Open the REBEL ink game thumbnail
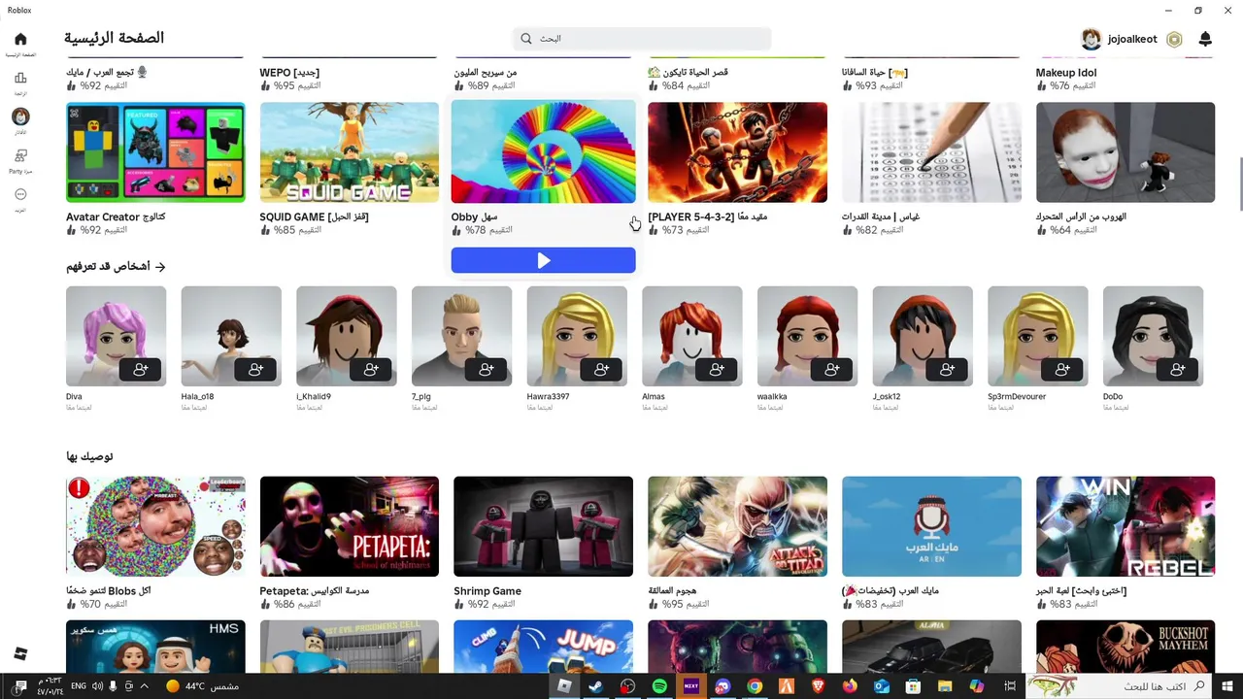The width and height of the screenshot is (1243, 699). tap(1125, 526)
